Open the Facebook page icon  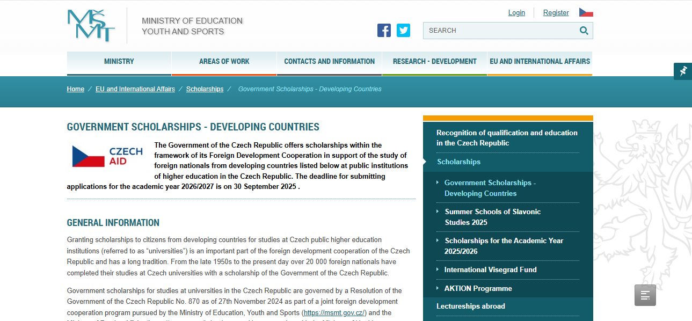pos(384,31)
